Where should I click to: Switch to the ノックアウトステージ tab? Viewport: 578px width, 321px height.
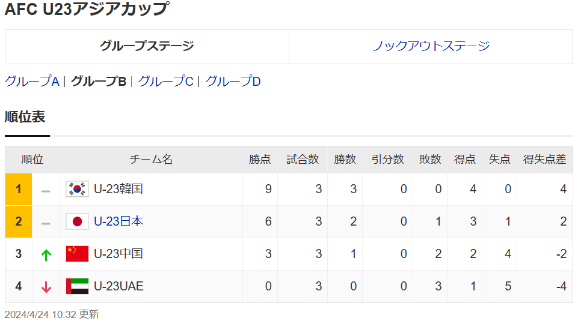[x=431, y=46]
